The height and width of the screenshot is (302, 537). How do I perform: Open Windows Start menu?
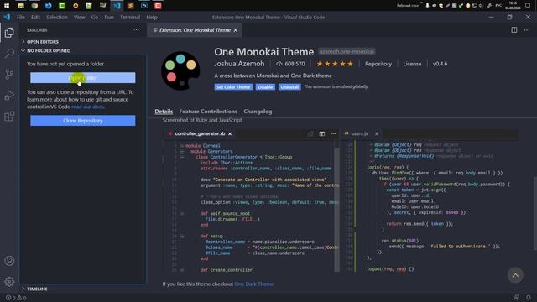tap(7, 6)
